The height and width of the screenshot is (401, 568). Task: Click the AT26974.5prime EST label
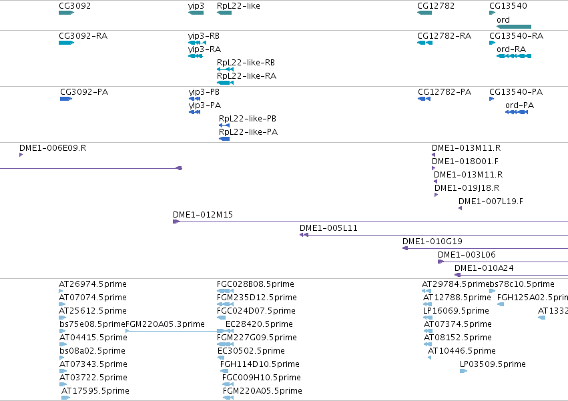93,284
